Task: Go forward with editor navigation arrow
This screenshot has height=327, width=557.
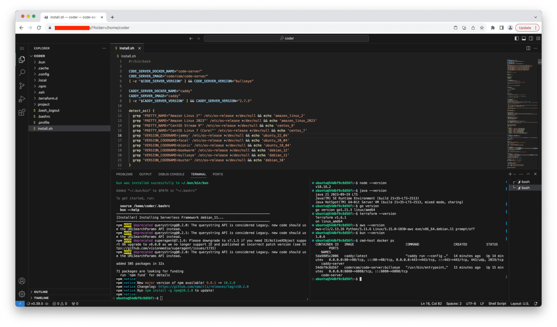Action: 198,39
